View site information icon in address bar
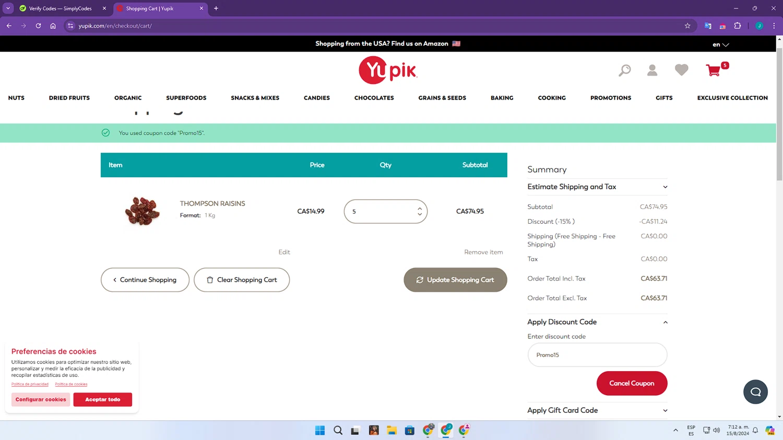The height and width of the screenshot is (440, 783). 70,26
